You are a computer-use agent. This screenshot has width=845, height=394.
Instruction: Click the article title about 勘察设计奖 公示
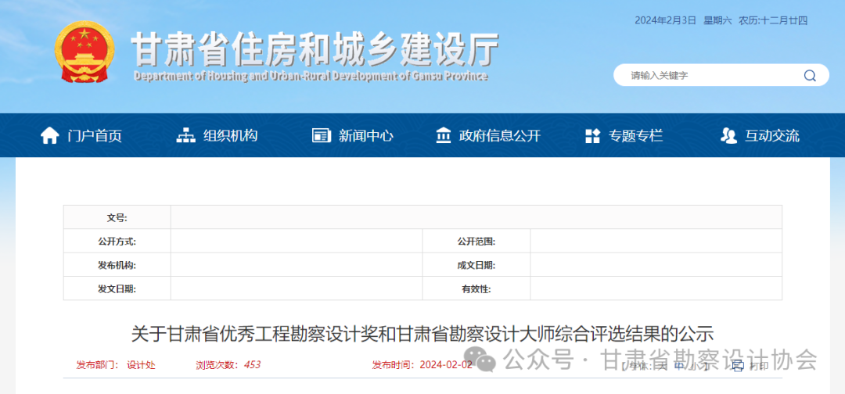click(422, 334)
